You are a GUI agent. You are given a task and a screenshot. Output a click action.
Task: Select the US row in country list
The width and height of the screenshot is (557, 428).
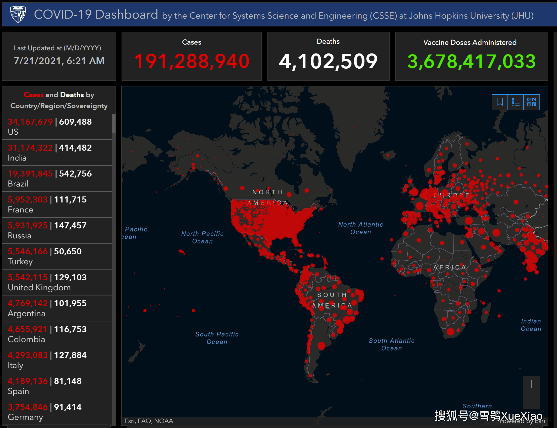click(57, 127)
